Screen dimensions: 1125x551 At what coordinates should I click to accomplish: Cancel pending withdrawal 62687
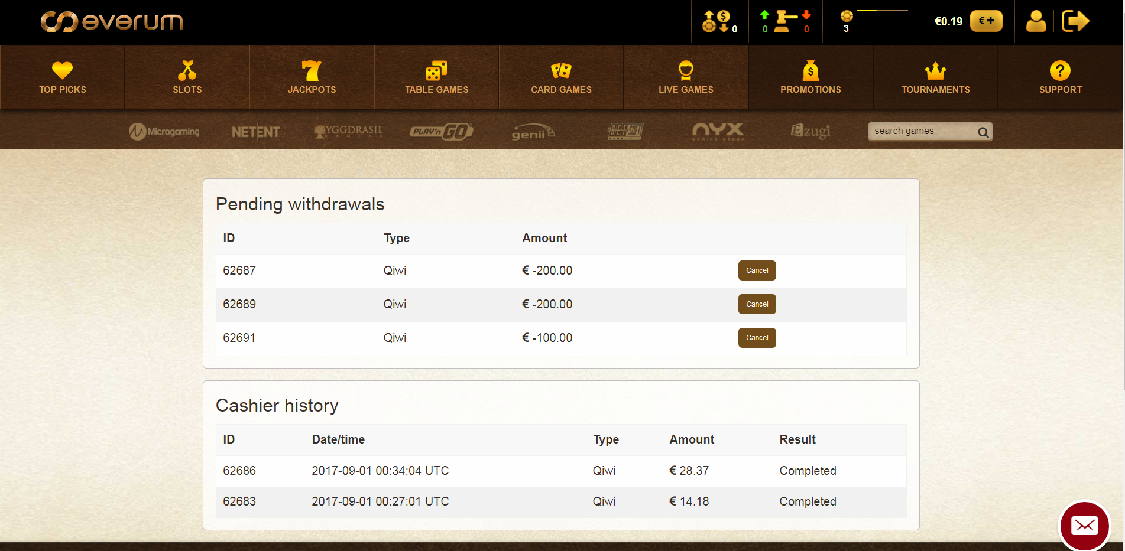[x=757, y=270]
